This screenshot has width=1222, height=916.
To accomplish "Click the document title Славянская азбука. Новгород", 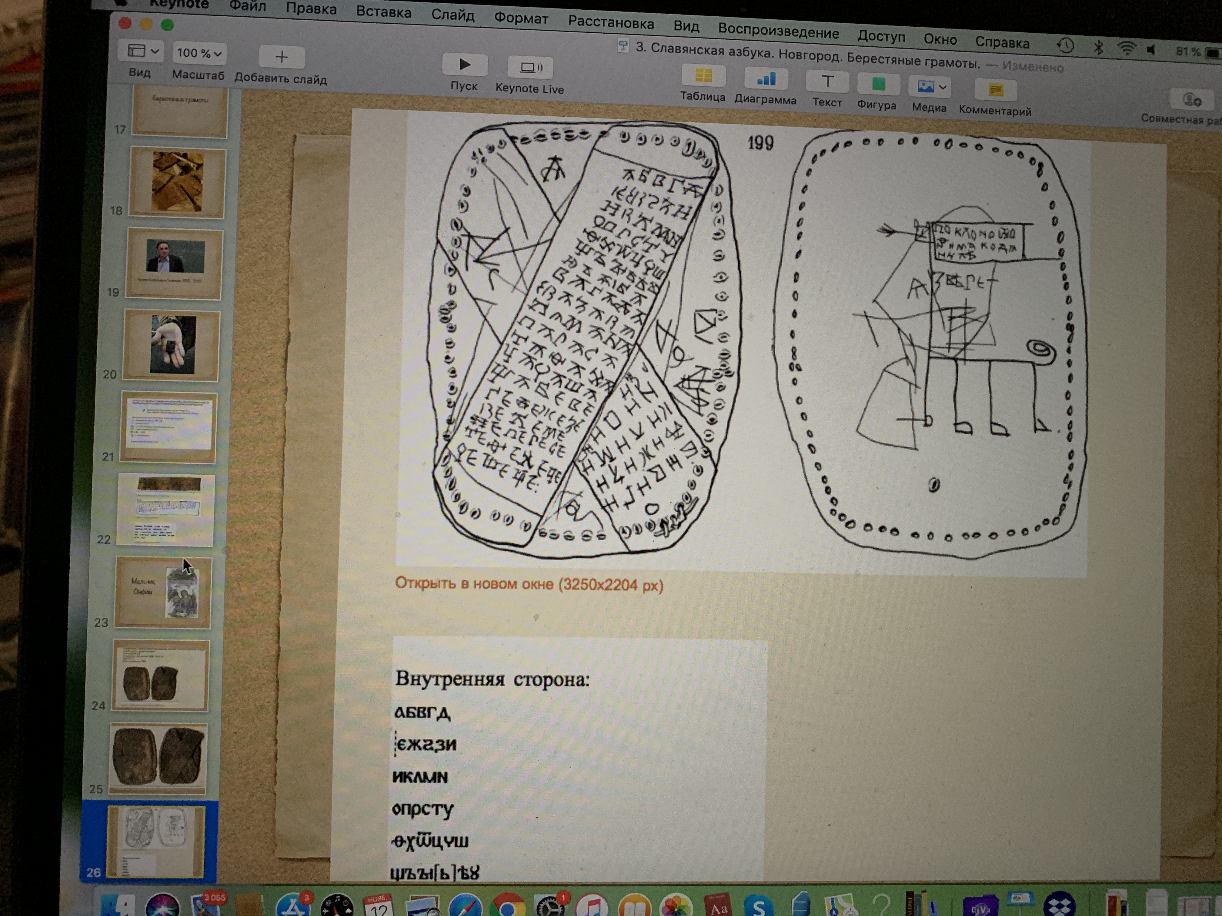I will pyautogui.click(x=808, y=55).
